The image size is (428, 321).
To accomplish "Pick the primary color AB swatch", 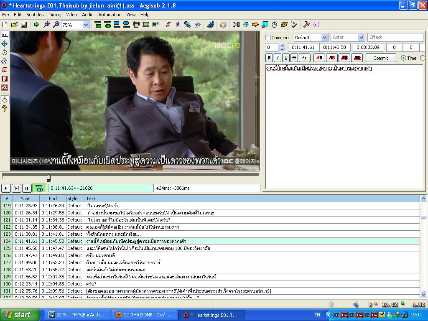I will pos(319,58).
